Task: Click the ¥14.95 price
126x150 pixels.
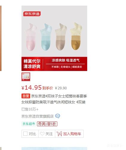Action: coord(31,88)
